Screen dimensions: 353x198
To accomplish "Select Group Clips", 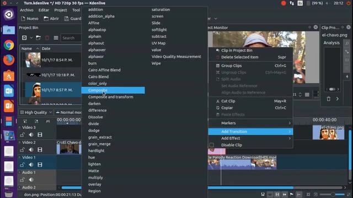I will pos(250,65).
